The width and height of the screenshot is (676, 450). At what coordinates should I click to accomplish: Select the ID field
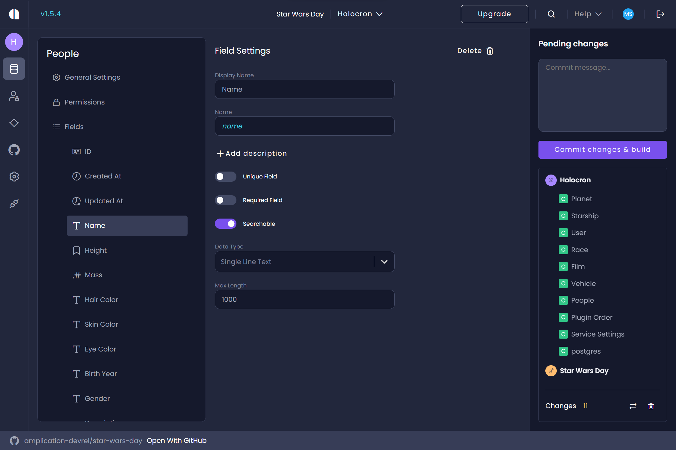127,151
